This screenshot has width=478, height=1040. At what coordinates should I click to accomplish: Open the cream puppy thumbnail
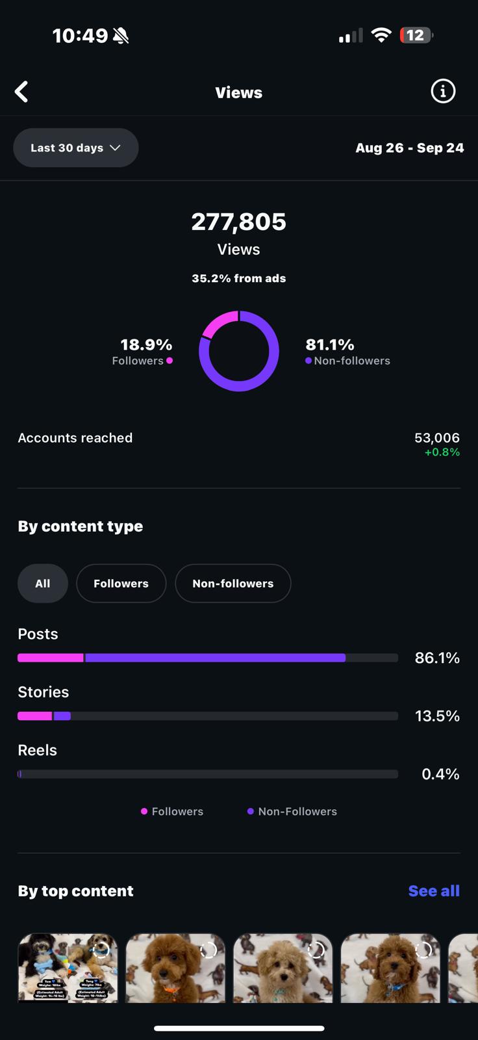(x=283, y=968)
